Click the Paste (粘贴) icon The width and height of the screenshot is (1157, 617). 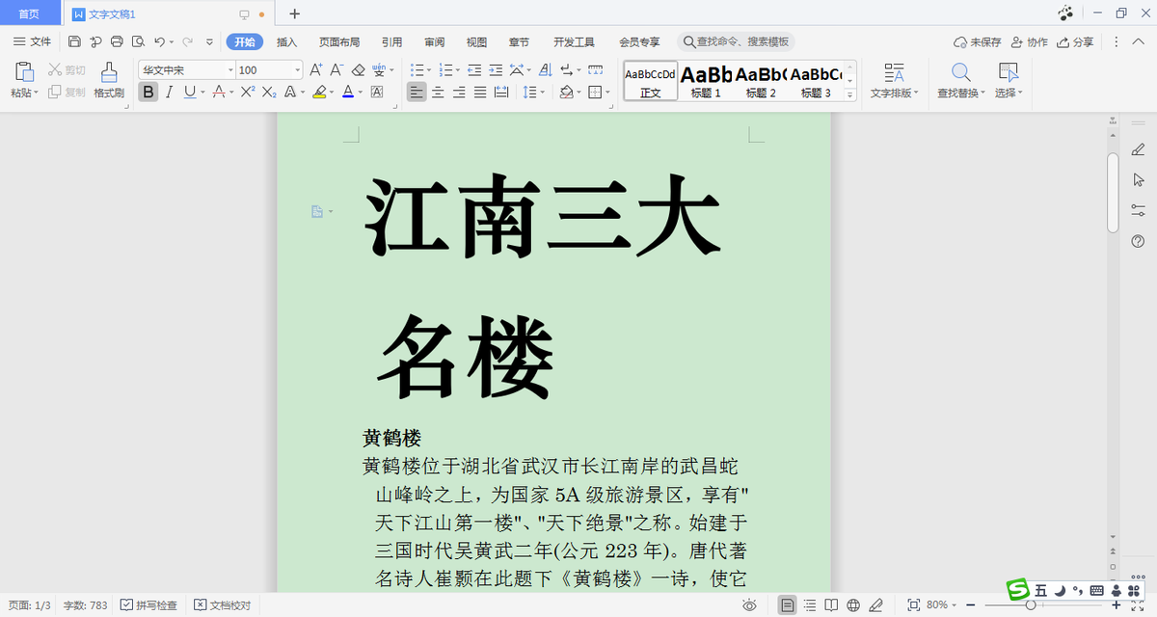[21, 82]
